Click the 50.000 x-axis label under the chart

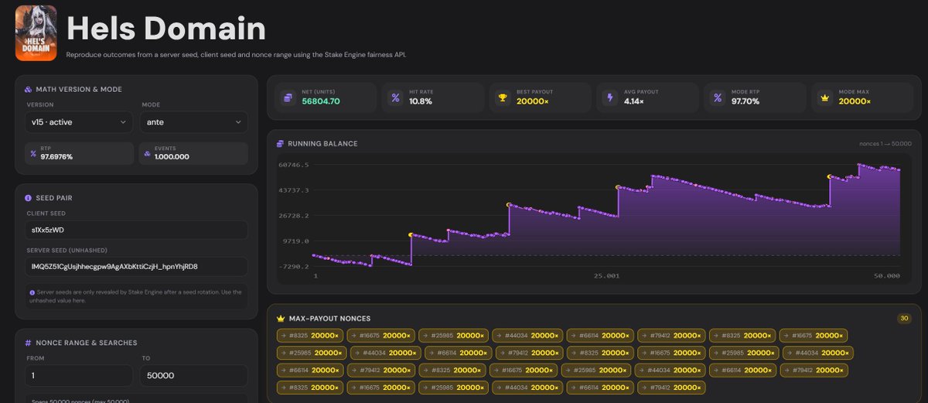pyautogui.click(x=887, y=276)
